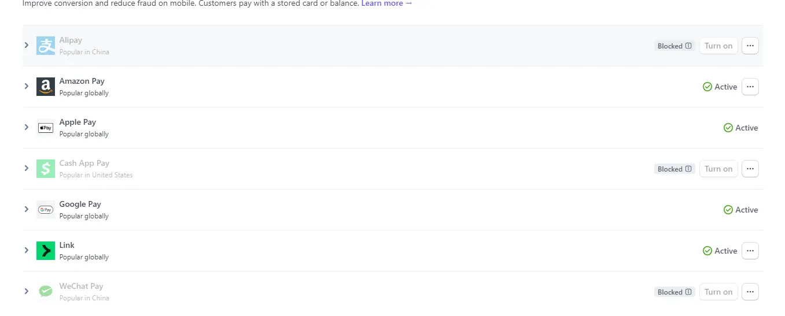The height and width of the screenshot is (316, 785).
Task: Click the WeChat Pay logo icon
Action: (x=46, y=292)
